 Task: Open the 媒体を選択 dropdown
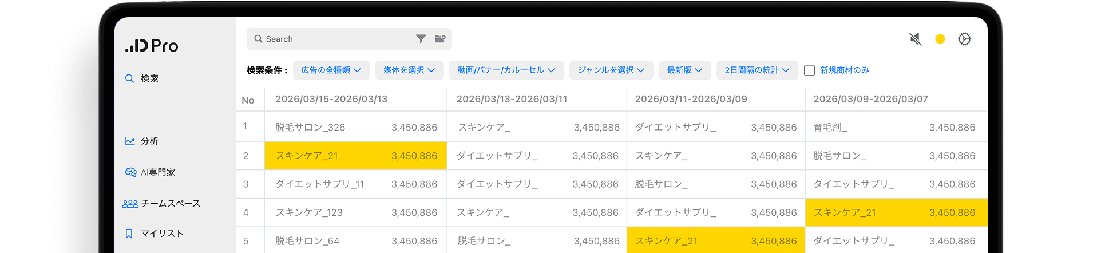click(409, 70)
